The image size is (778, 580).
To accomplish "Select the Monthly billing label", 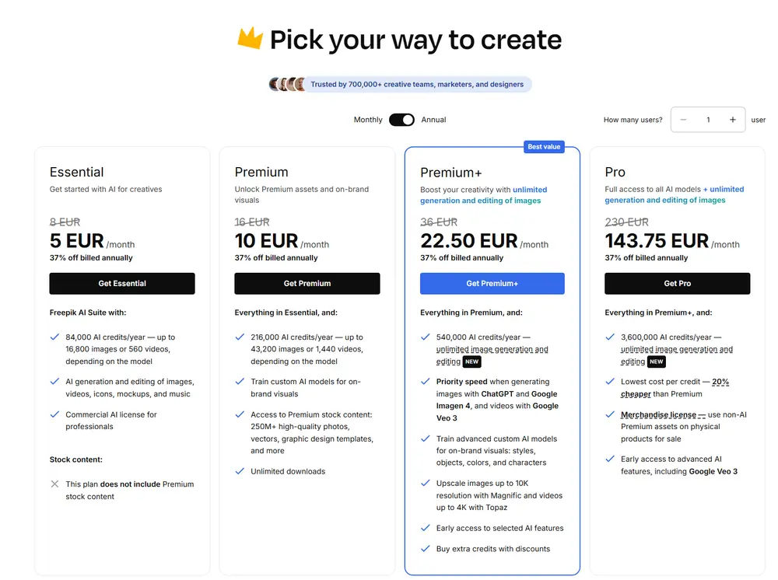I will (368, 120).
